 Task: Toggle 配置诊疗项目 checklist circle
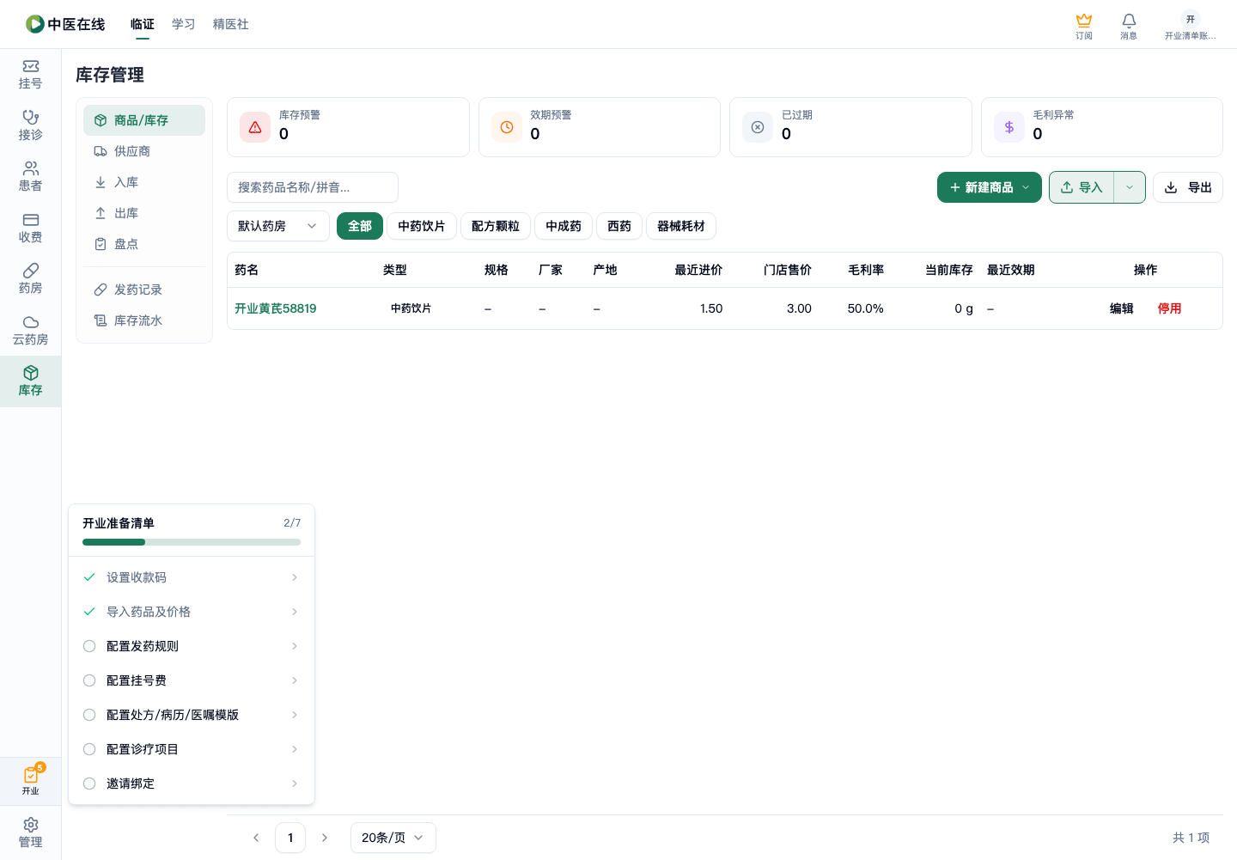(89, 749)
